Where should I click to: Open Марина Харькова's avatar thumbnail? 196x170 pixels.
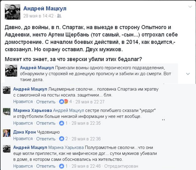[x=7, y=112]
